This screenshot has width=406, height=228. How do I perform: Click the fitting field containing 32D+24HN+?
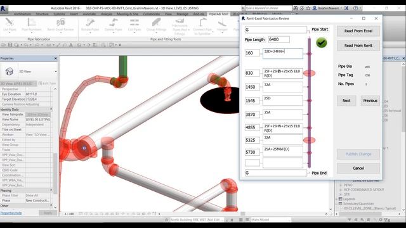click(x=283, y=53)
